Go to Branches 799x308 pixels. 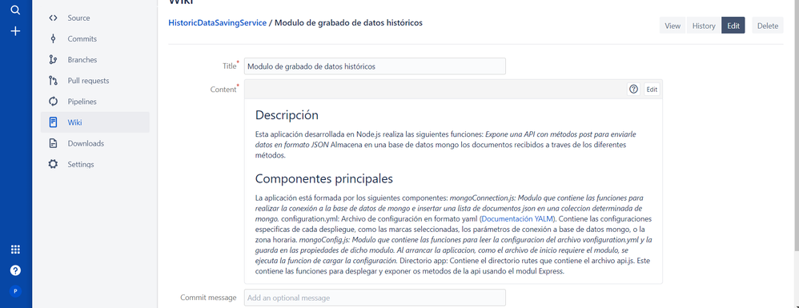click(x=94, y=59)
